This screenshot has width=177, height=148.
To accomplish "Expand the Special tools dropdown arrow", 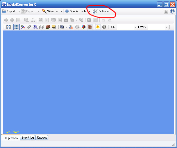I will click(x=90, y=11).
